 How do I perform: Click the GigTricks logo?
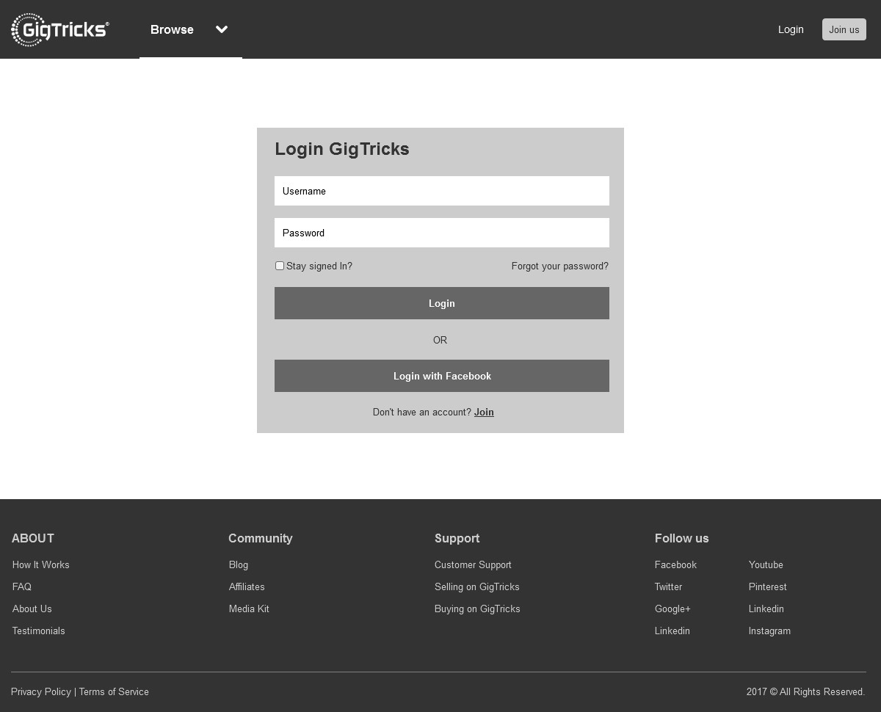pos(60,29)
